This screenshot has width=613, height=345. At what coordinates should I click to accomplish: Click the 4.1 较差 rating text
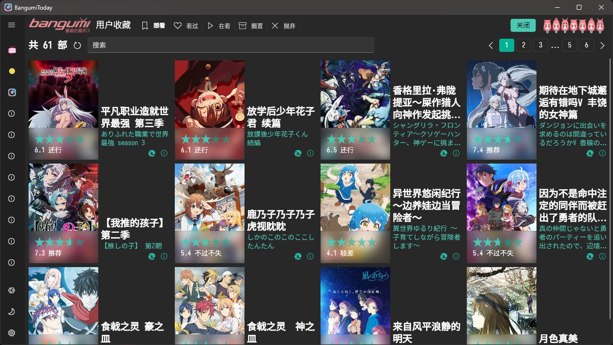tap(340, 254)
